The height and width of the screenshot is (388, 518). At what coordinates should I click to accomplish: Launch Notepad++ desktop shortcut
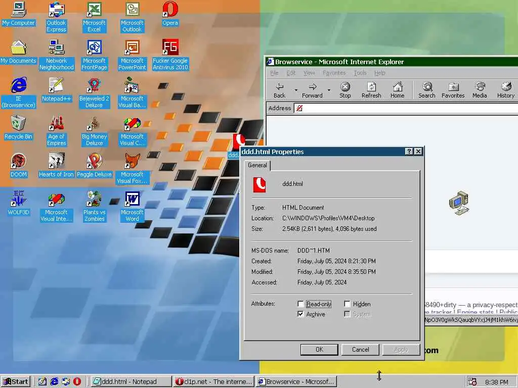(57, 90)
